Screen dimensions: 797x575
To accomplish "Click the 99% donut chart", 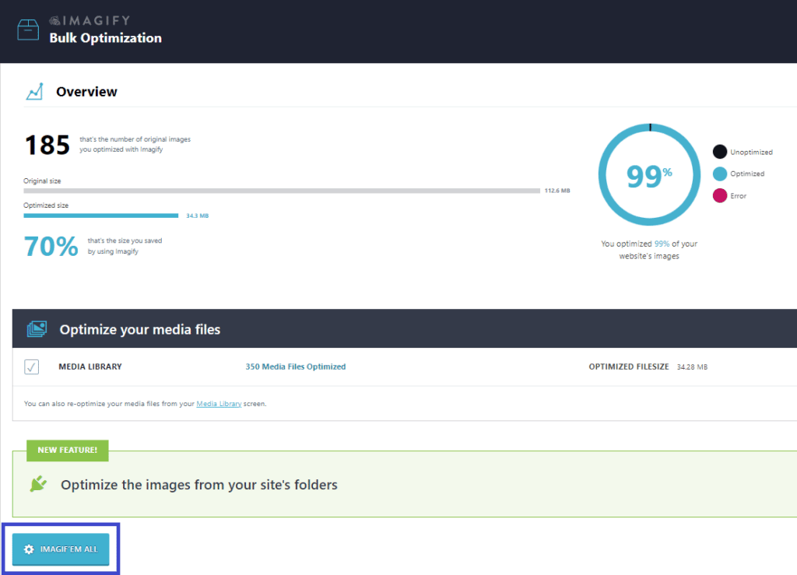I will (650, 175).
